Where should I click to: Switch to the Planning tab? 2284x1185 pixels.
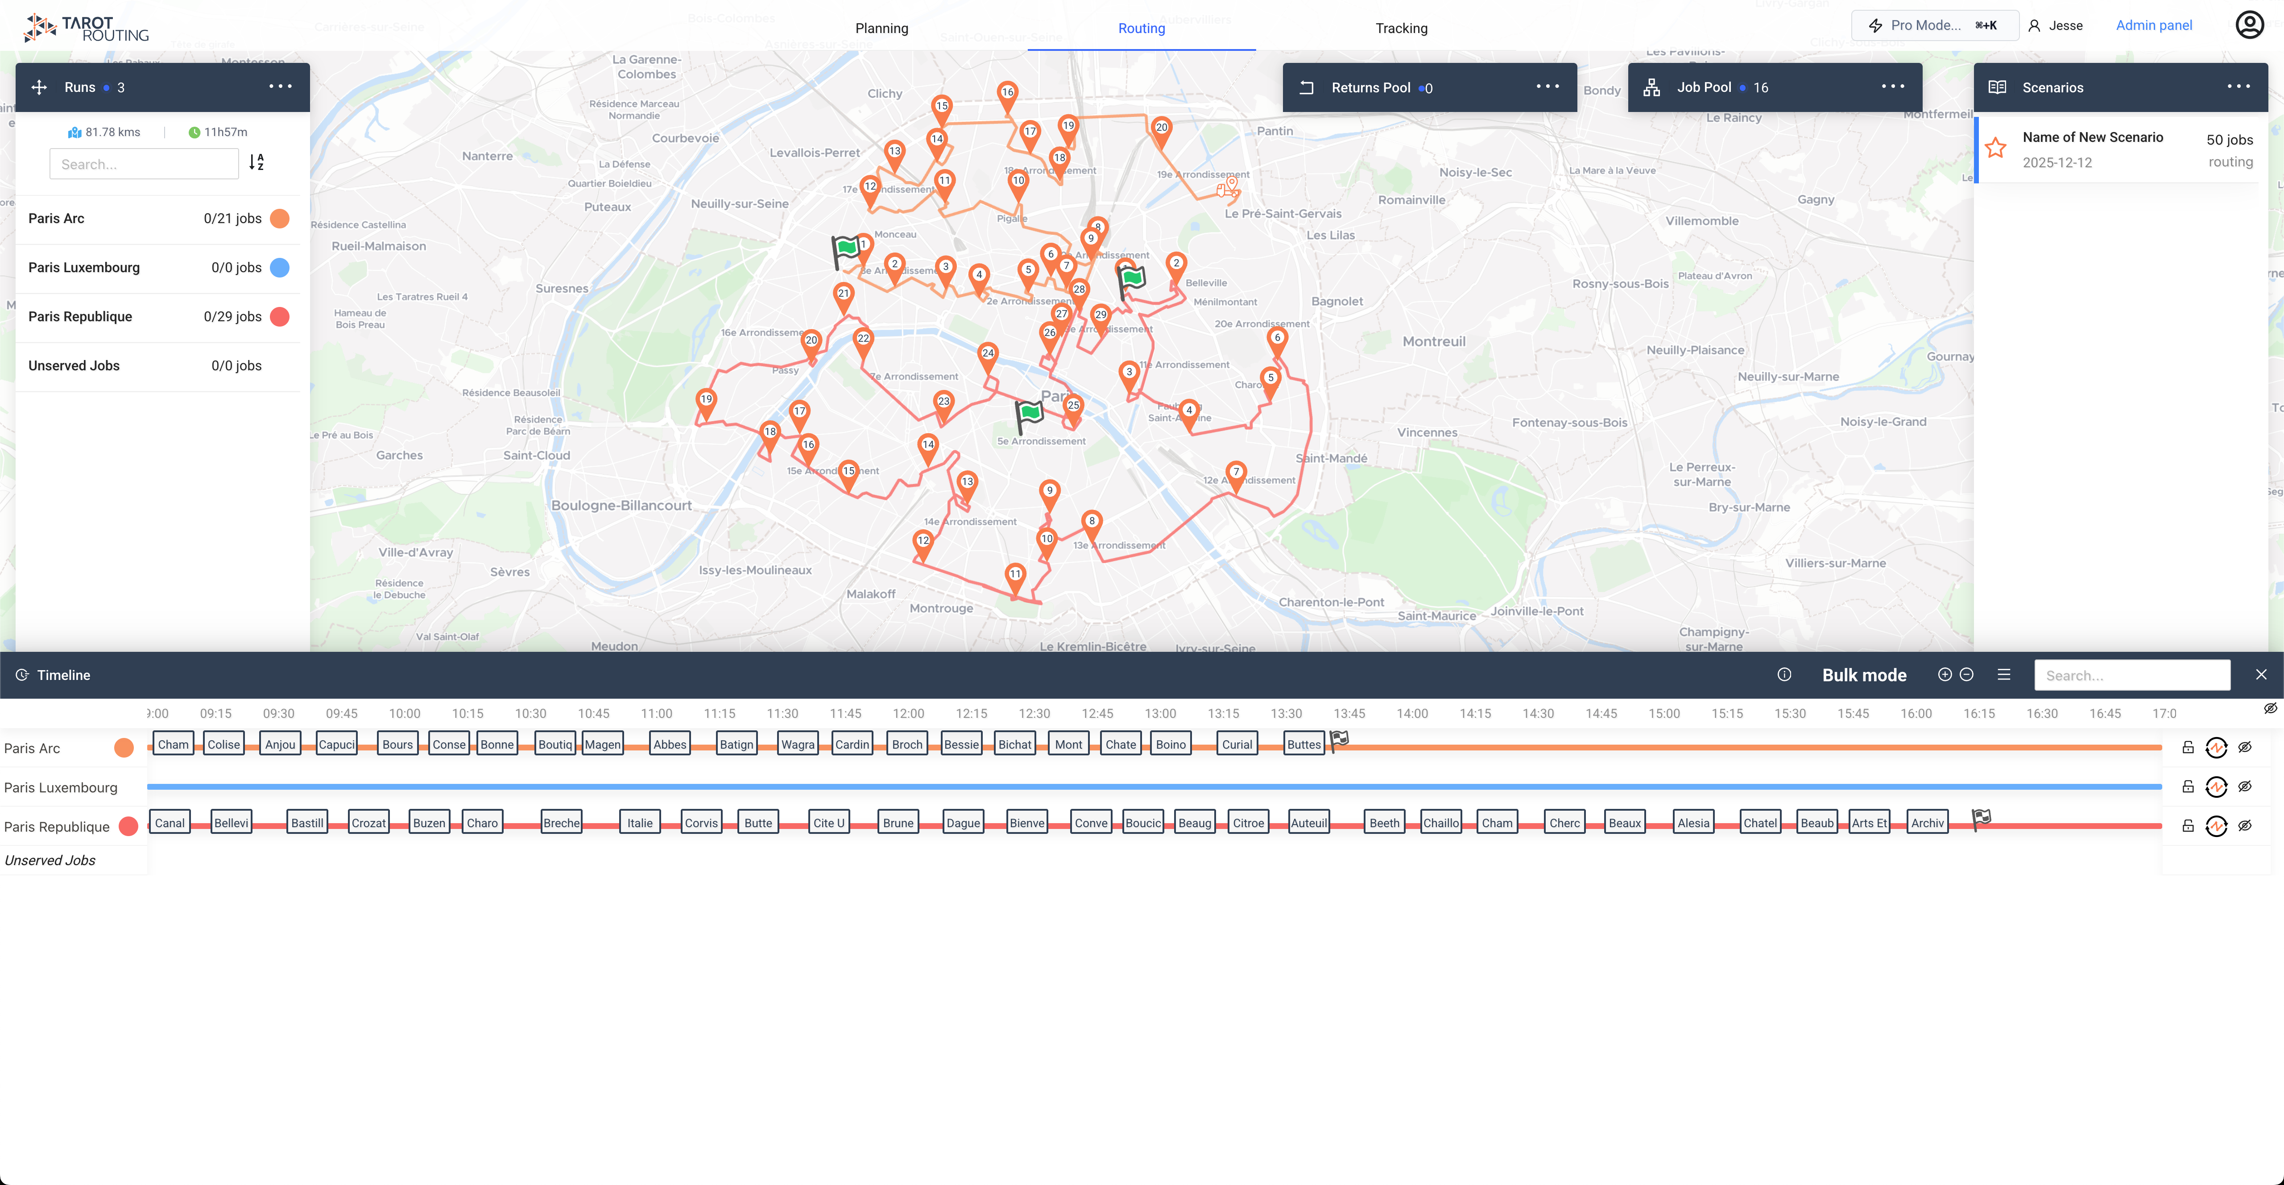point(881,28)
